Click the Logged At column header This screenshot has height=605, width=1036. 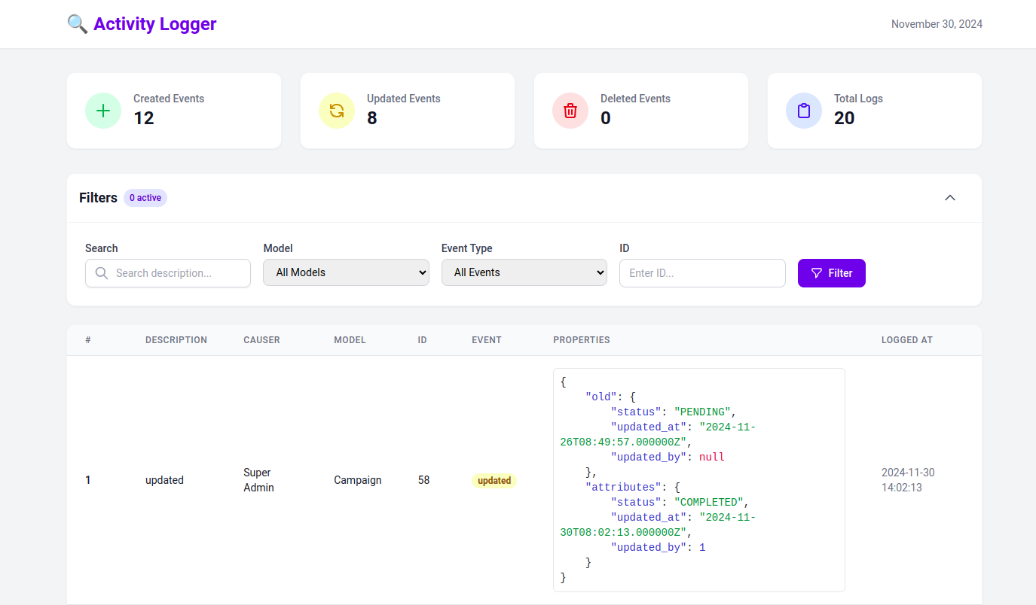coord(906,340)
